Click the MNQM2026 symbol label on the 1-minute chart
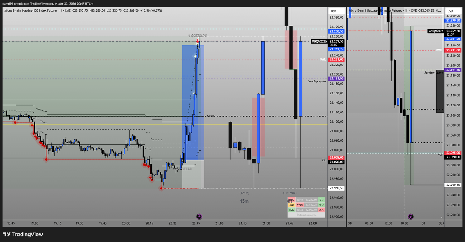 (319, 41)
